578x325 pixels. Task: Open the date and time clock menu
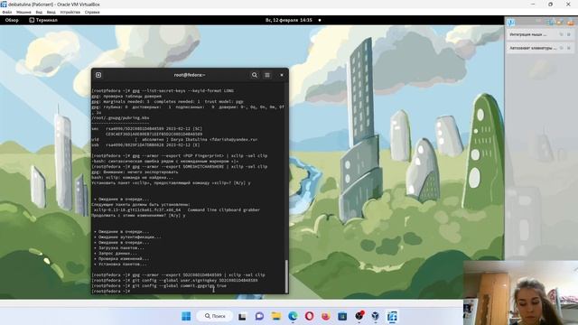[289, 20]
